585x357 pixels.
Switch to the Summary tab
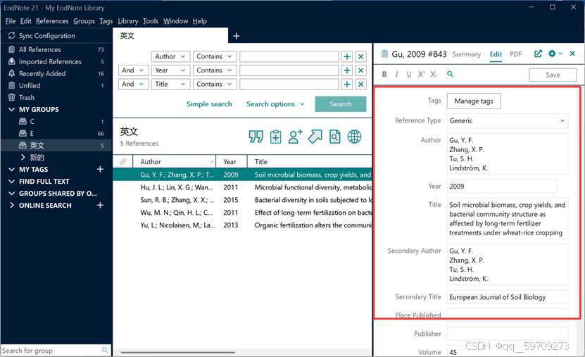[466, 54]
